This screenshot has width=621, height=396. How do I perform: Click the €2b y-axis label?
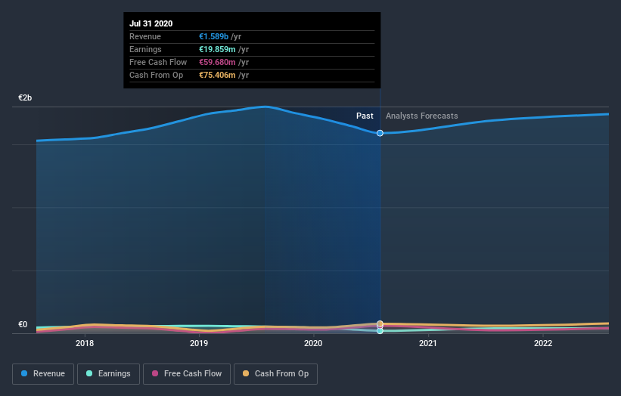pyautogui.click(x=25, y=97)
